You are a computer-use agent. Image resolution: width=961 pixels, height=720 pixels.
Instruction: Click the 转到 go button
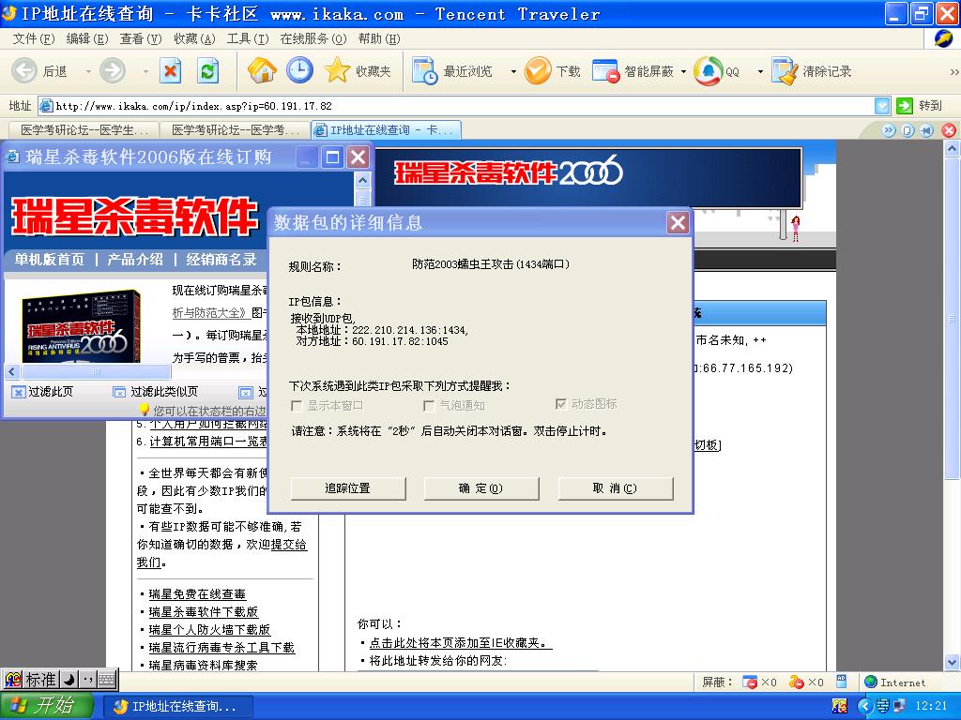(920, 106)
